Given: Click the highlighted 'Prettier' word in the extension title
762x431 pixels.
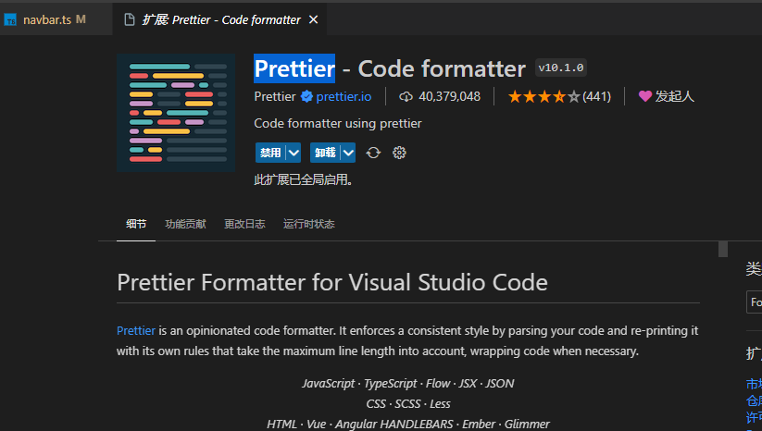Looking at the screenshot, I should point(294,68).
